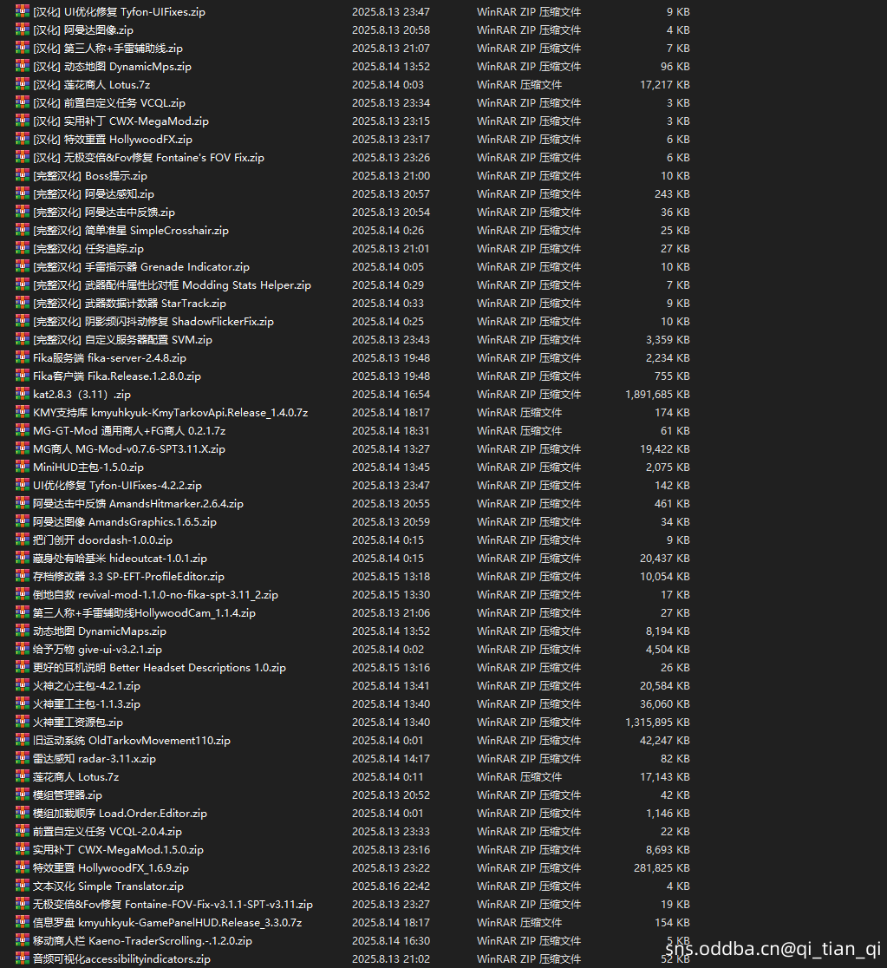This screenshot has height=968, width=887.
Task: Click the icon beside KmyTarkovApi.Release_1.4.0.7z
Action: pyautogui.click(x=23, y=412)
